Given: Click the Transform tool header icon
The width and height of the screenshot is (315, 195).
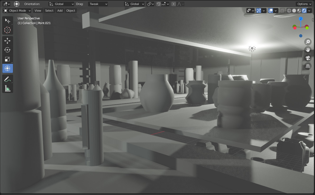Looking at the screenshot, I should click(17, 4).
